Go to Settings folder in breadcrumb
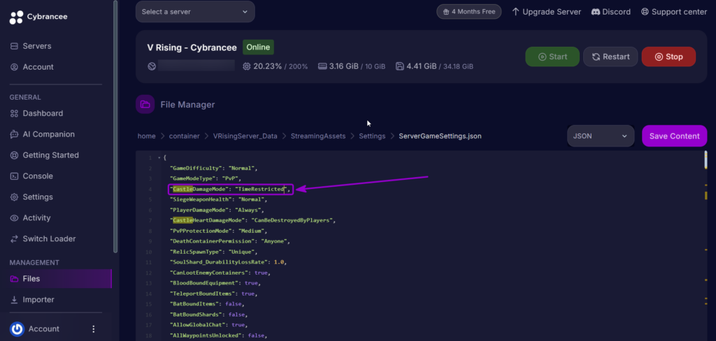 [x=372, y=136]
